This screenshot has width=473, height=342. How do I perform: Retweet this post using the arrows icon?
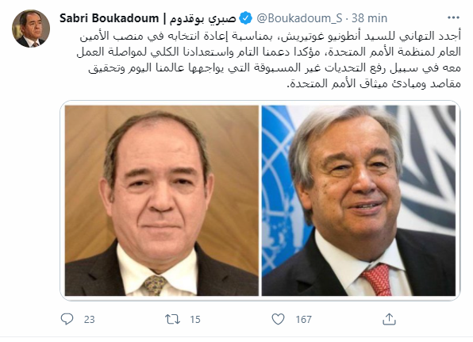pos(172,319)
